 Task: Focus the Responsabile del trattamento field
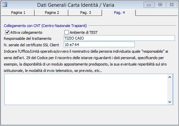[x=119, y=38]
